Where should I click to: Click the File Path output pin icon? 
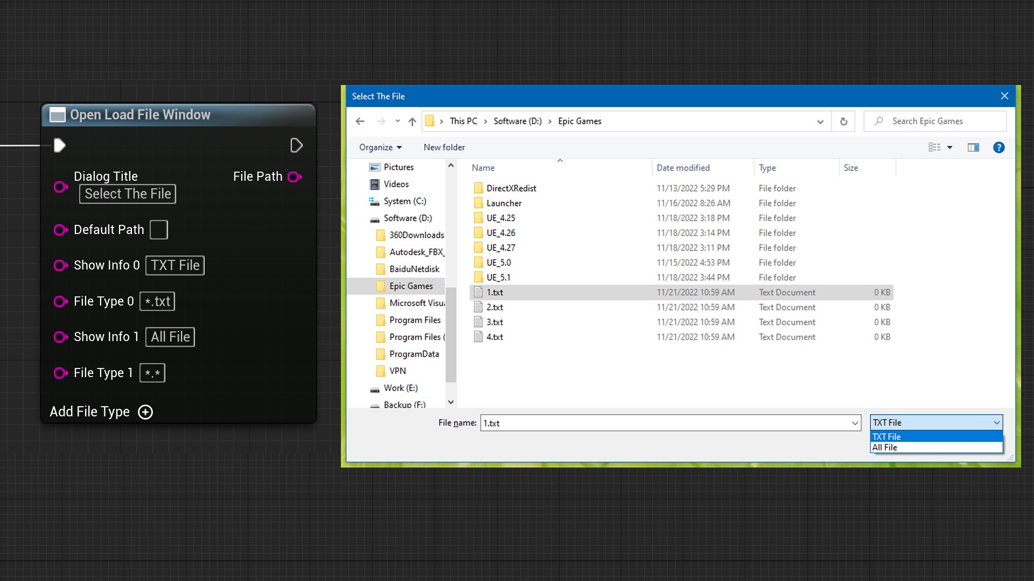(x=296, y=176)
